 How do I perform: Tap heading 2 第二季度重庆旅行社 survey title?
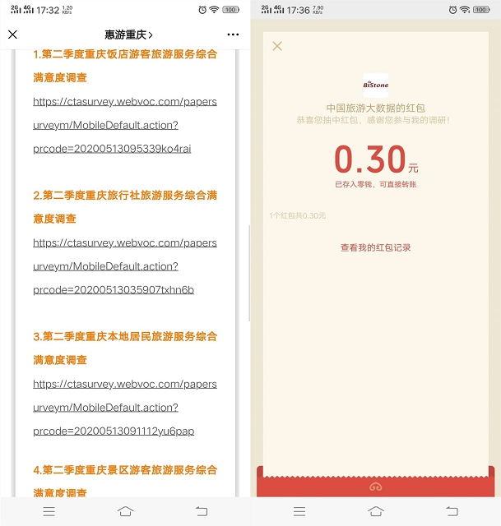[x=125, y=207]
